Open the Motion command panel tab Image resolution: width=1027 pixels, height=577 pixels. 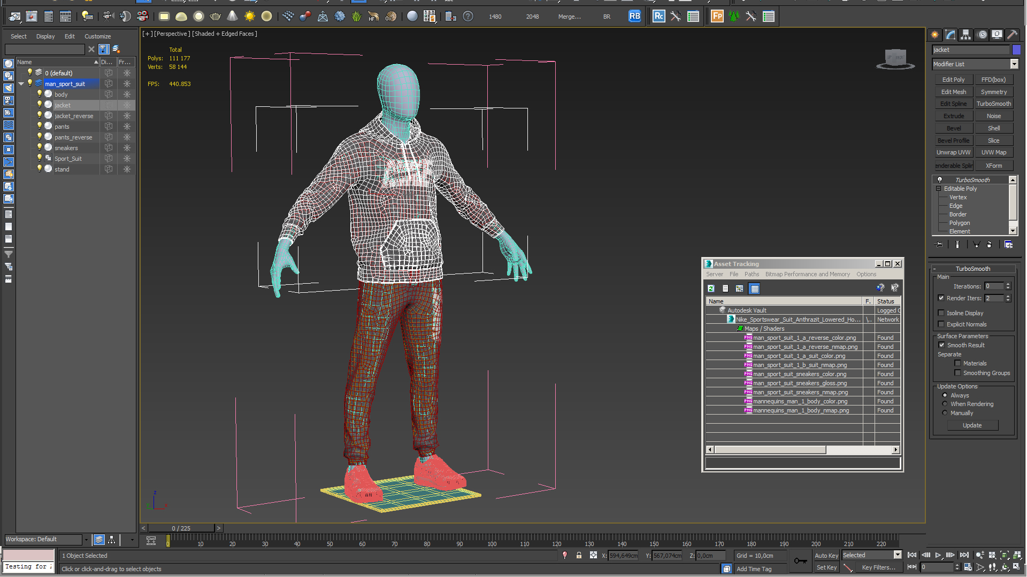coord(982,35)
